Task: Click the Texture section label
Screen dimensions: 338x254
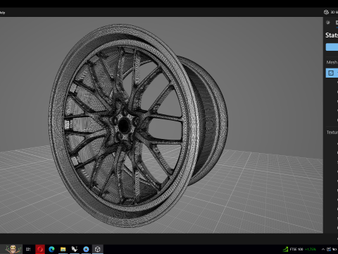Action: pos(332,133)
